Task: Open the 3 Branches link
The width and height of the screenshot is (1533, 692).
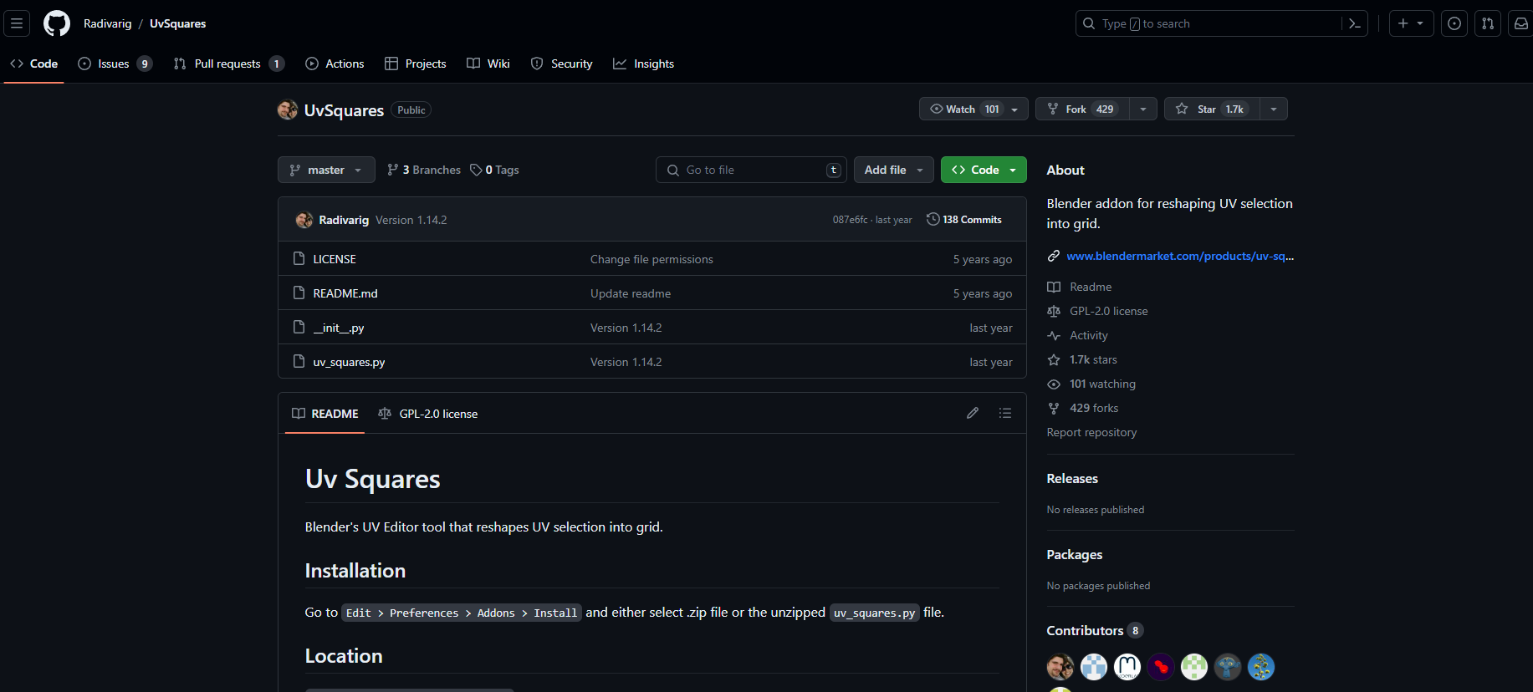Action: [424, 170]
